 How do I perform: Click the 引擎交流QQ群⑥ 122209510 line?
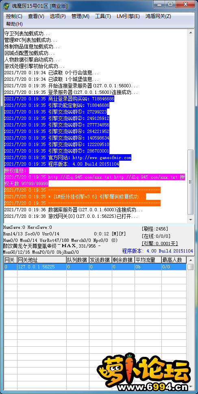coord(57,145)
